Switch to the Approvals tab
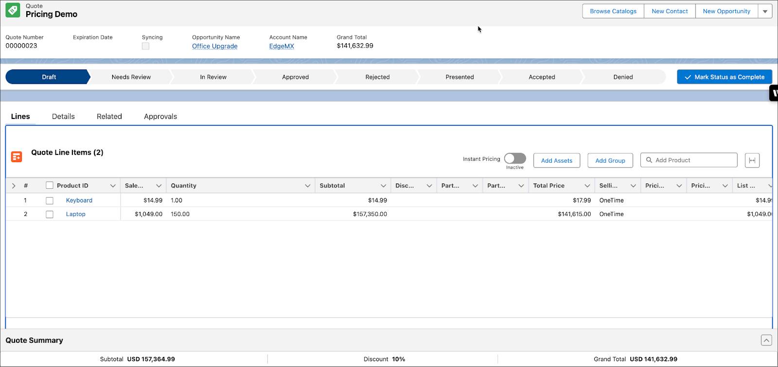The height and width of the screenshot is (367, 778). coord(160,117)
